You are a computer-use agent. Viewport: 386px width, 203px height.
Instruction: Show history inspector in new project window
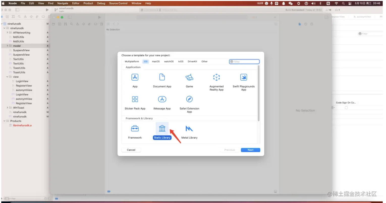[x=306, y=24]
